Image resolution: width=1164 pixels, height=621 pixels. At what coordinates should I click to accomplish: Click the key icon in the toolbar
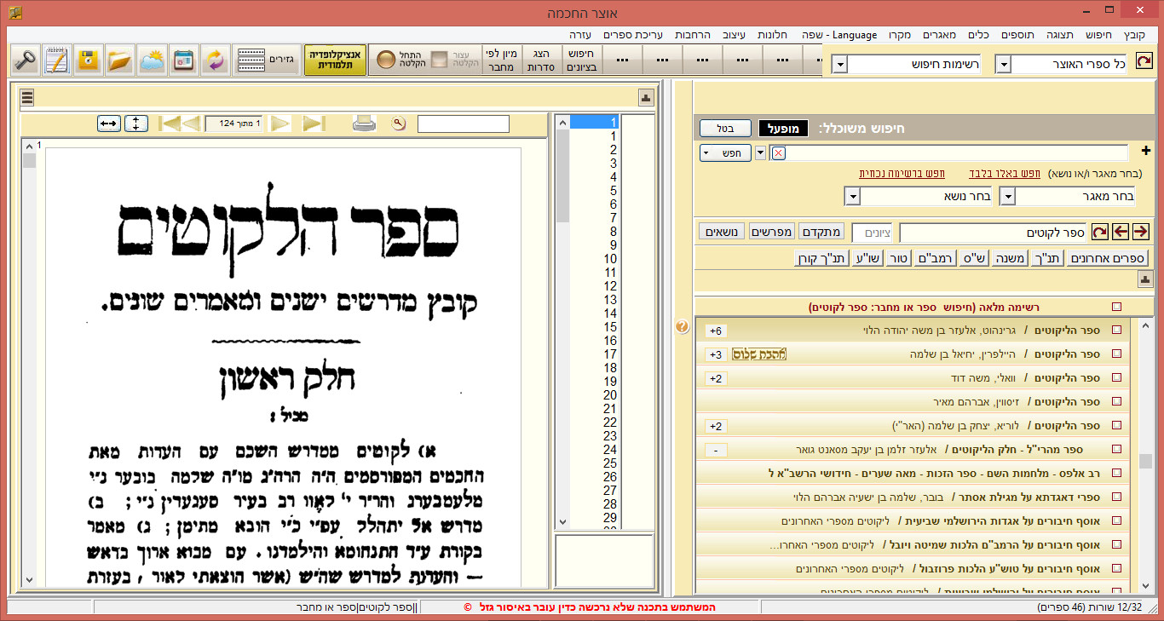pyautogui.click(x=26, y=60)
